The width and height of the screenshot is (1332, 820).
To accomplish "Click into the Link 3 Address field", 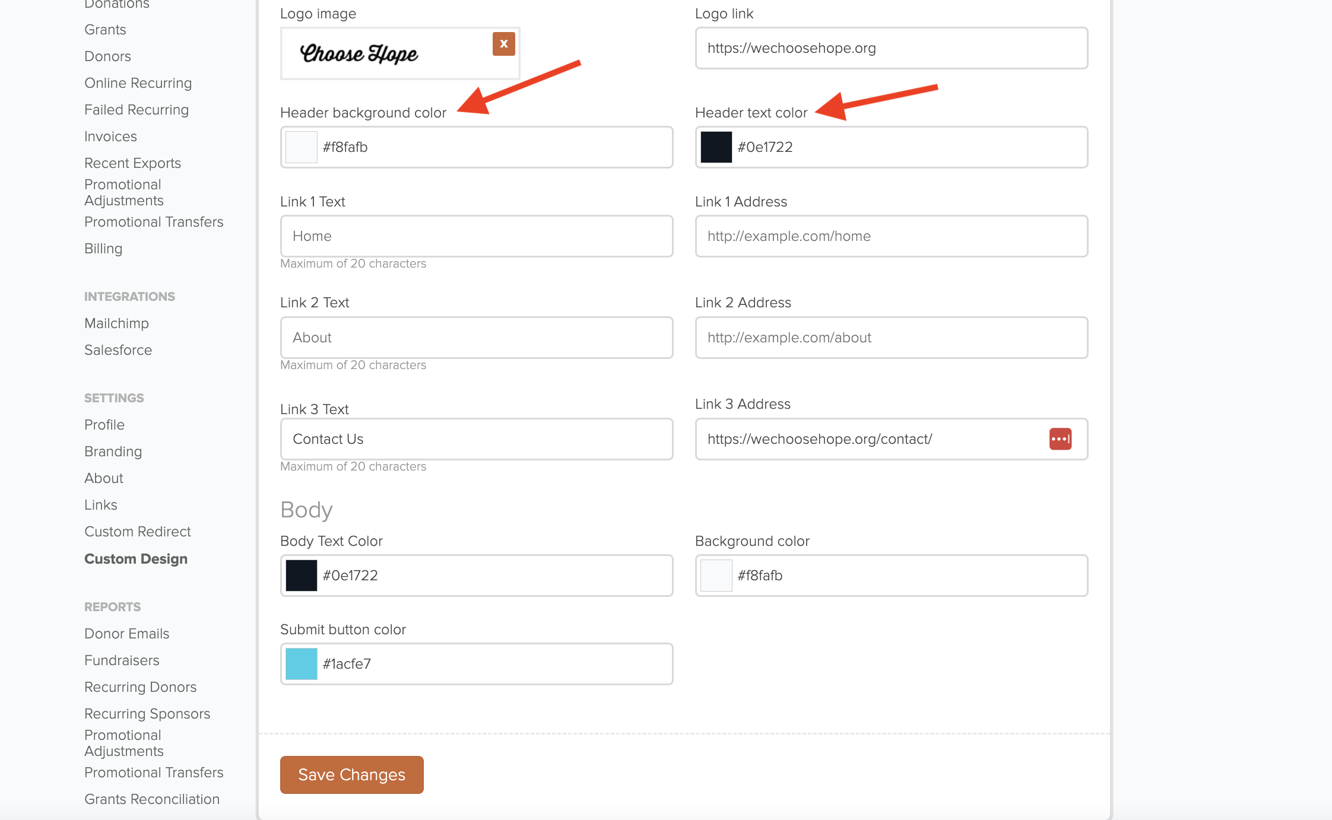I will coord(892,439).
